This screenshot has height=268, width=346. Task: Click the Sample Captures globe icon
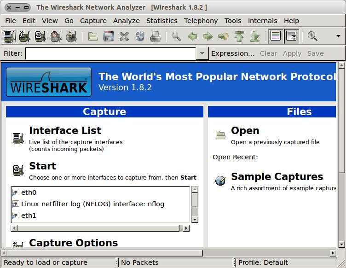coord(220,181)
